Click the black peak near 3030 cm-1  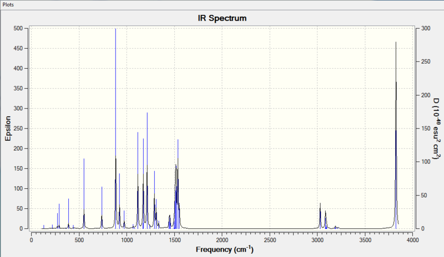[x=320, y=215]
